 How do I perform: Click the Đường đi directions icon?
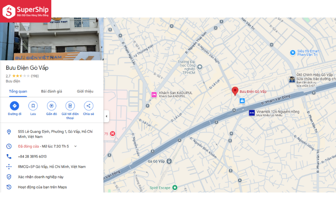click(14, 106)
